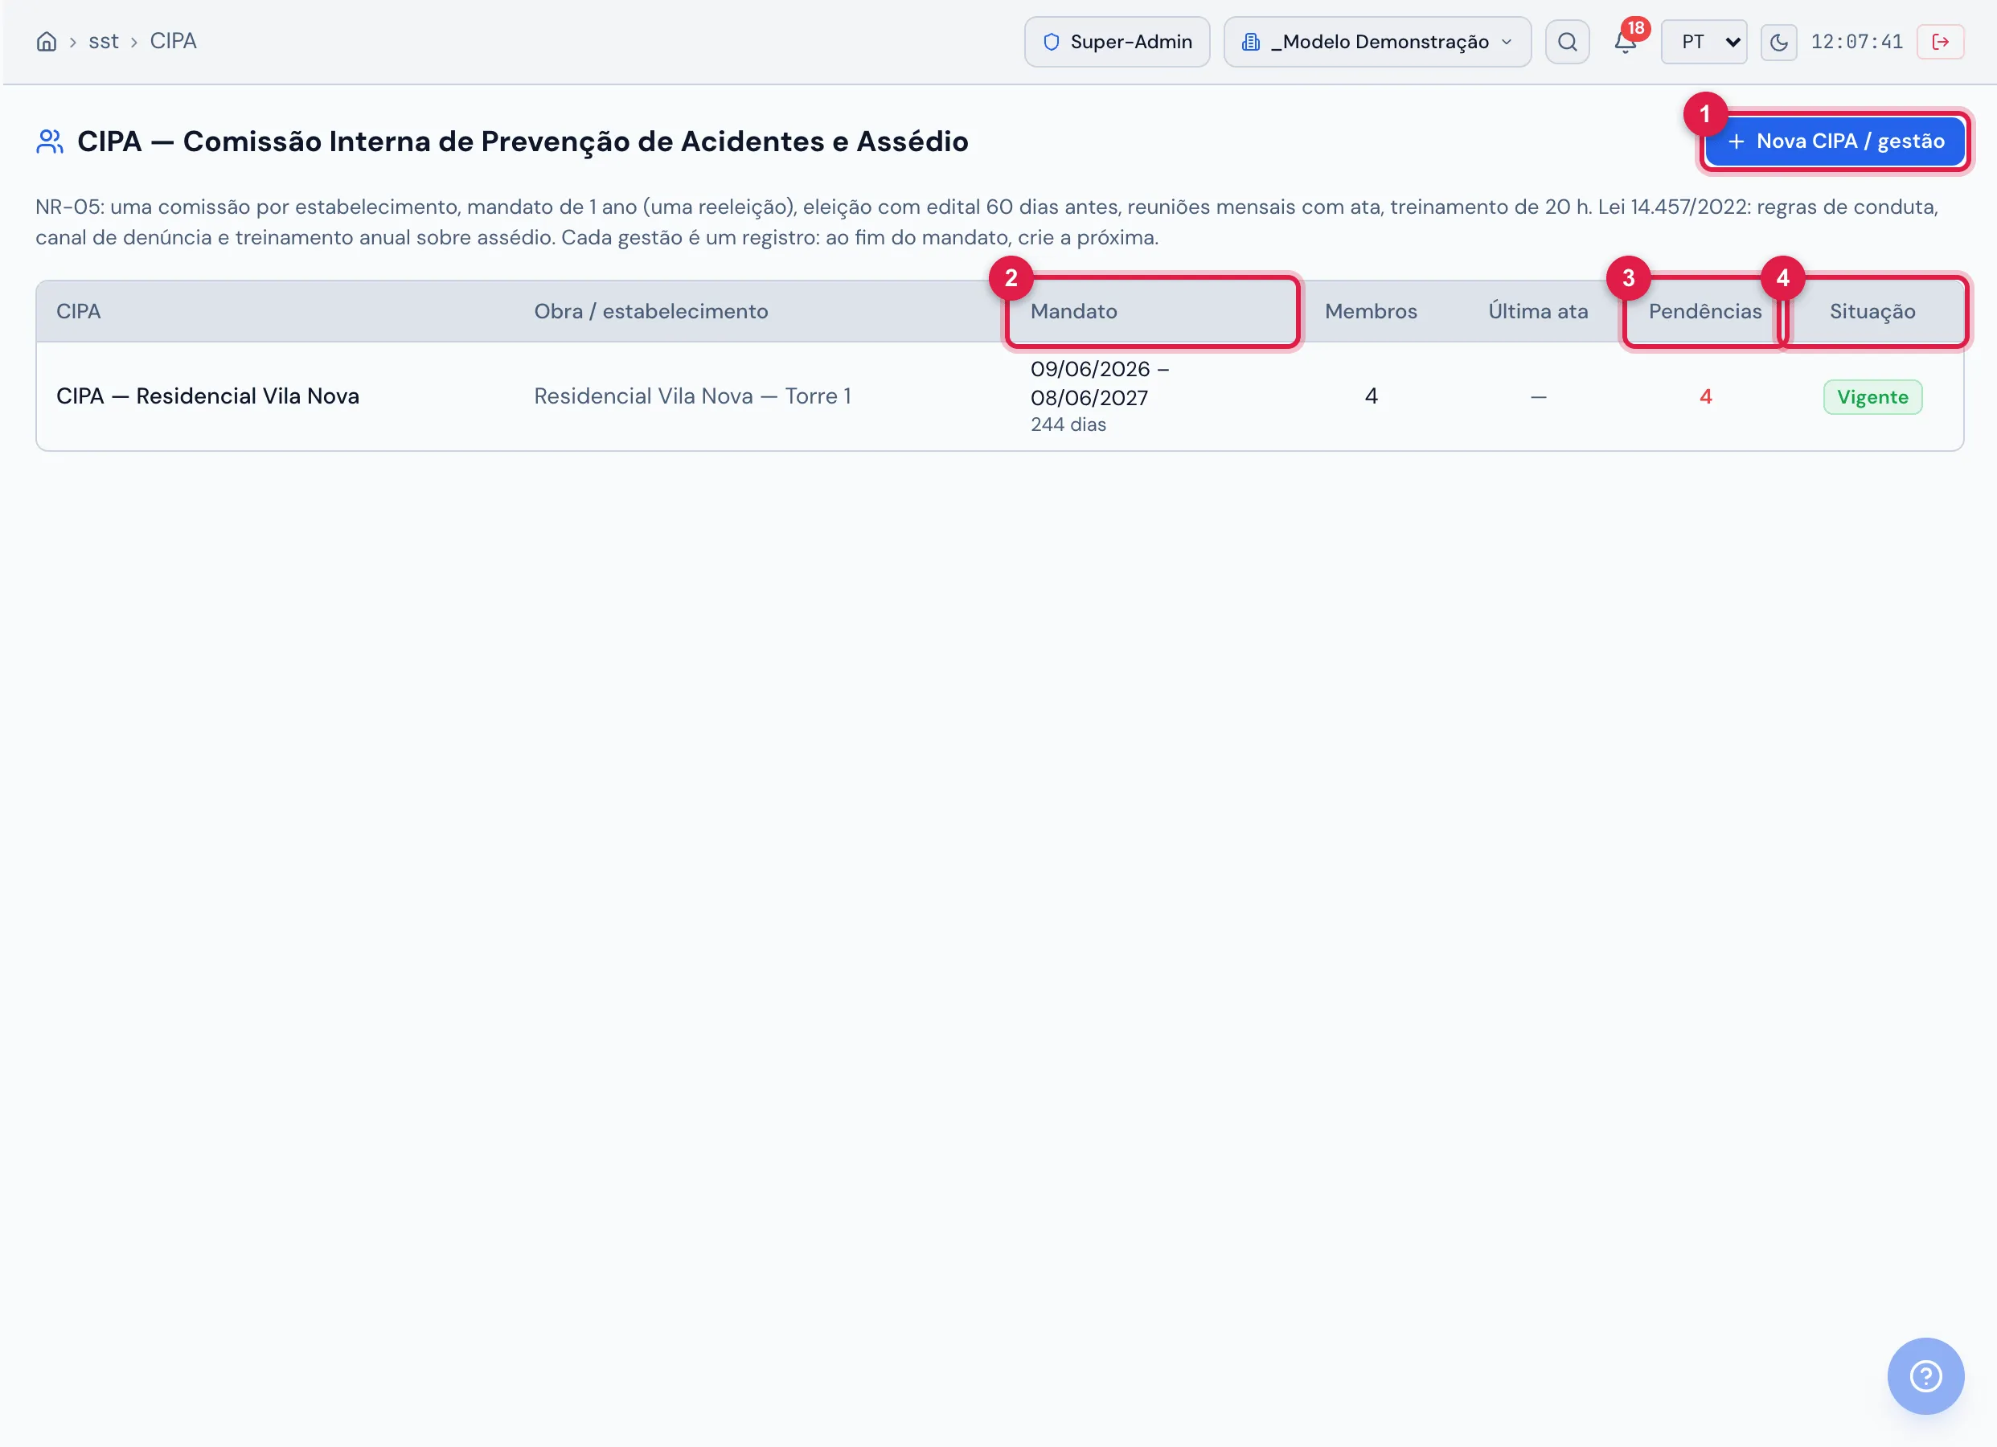Click Pendências column header

[x=1704, y=312]
